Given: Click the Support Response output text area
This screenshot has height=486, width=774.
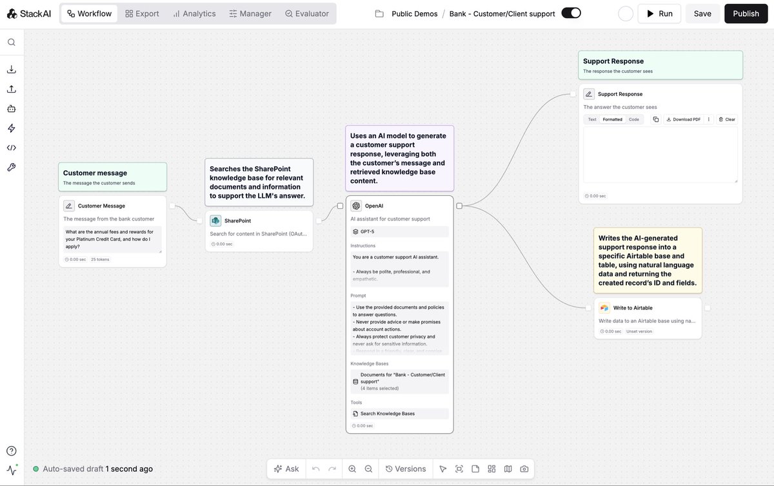Looking at the screenshot, I should tap(660, 155).
